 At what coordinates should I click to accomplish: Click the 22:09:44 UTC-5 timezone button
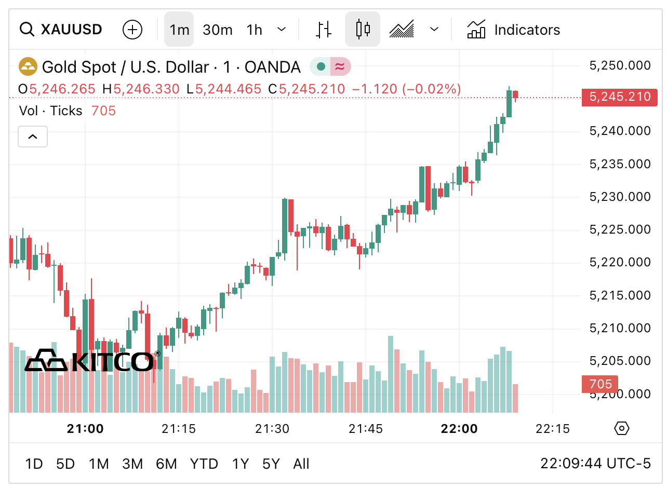[595, 464]
